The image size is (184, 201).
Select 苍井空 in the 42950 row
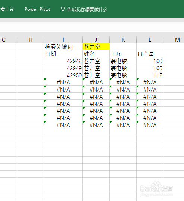[96, 75]
